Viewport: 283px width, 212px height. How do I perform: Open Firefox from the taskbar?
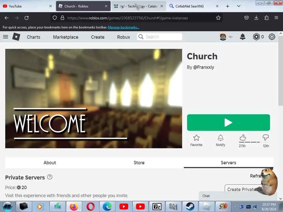[x=74, y=206]
